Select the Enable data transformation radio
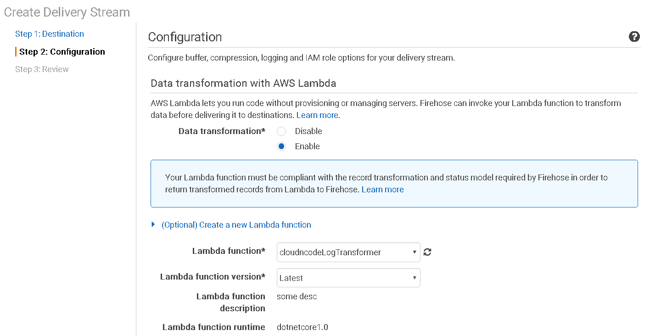This screenshot has width=650, height=336. tap(281, 146)
